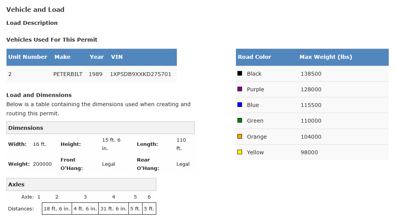Click the PETERBILT make cell

pos(68,74)
